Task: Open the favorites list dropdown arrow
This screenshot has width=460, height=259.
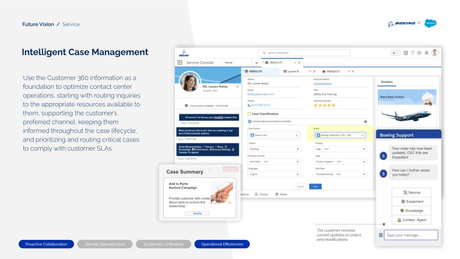Action: (x=398, y=53)
